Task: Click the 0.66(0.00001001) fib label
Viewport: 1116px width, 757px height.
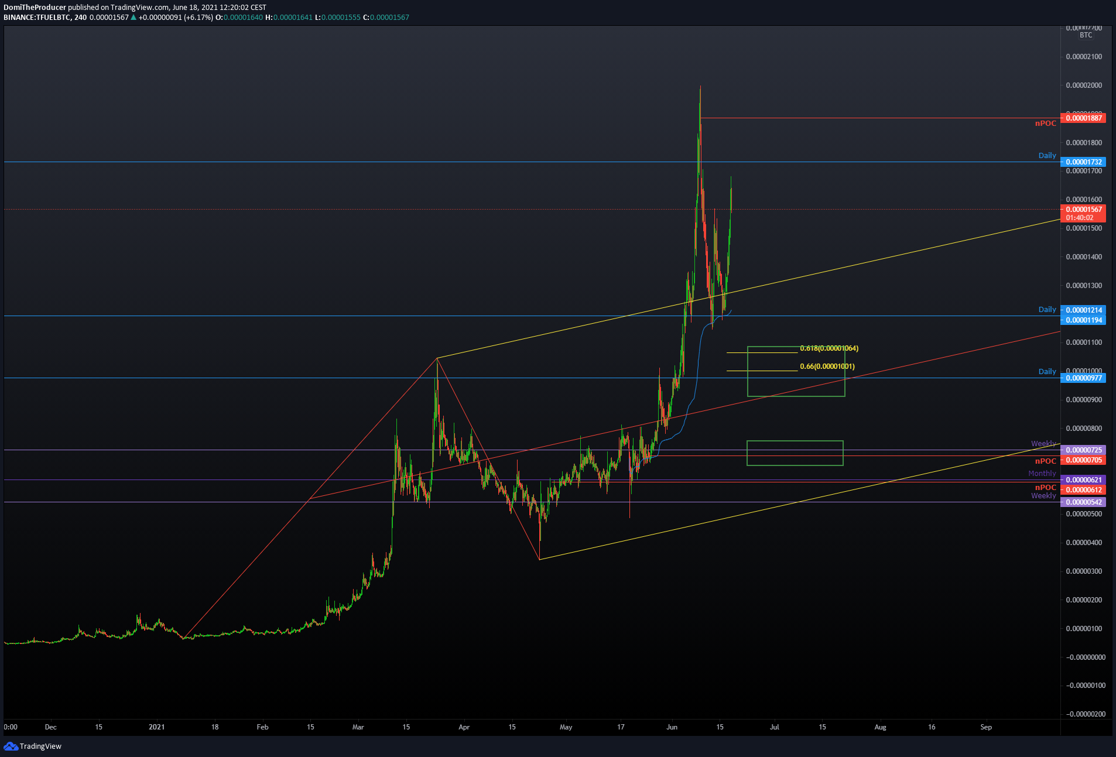Action: tap(827, 366)
